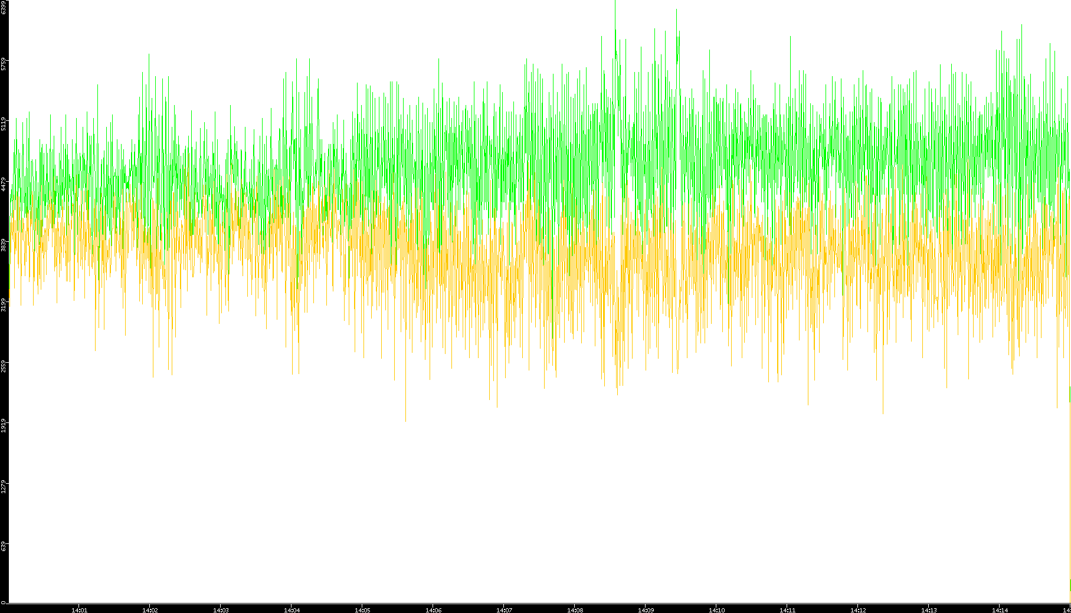Select the 14:10 time axis tick label
The height and width of the screenshot is (613, 1071).
click(x=716, y=610)
